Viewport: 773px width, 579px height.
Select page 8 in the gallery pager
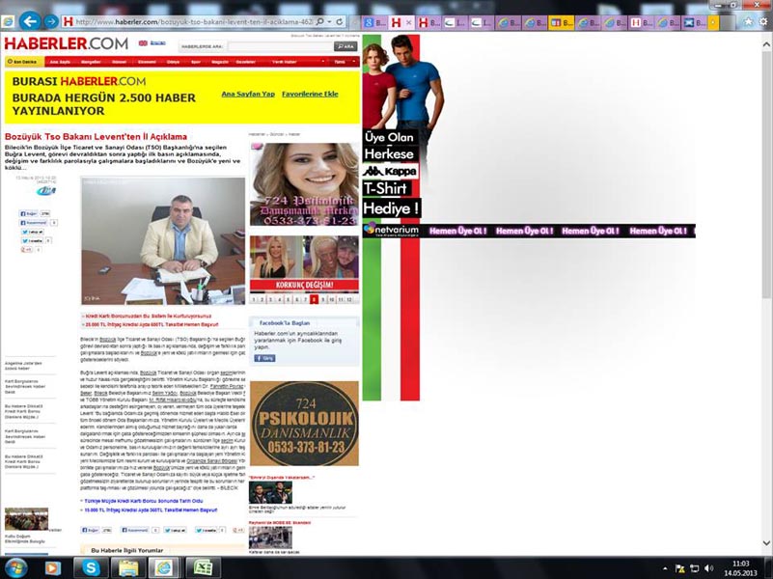coord(314,299)
